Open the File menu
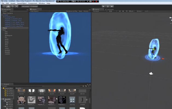The image size is (172, 109). 3,3
